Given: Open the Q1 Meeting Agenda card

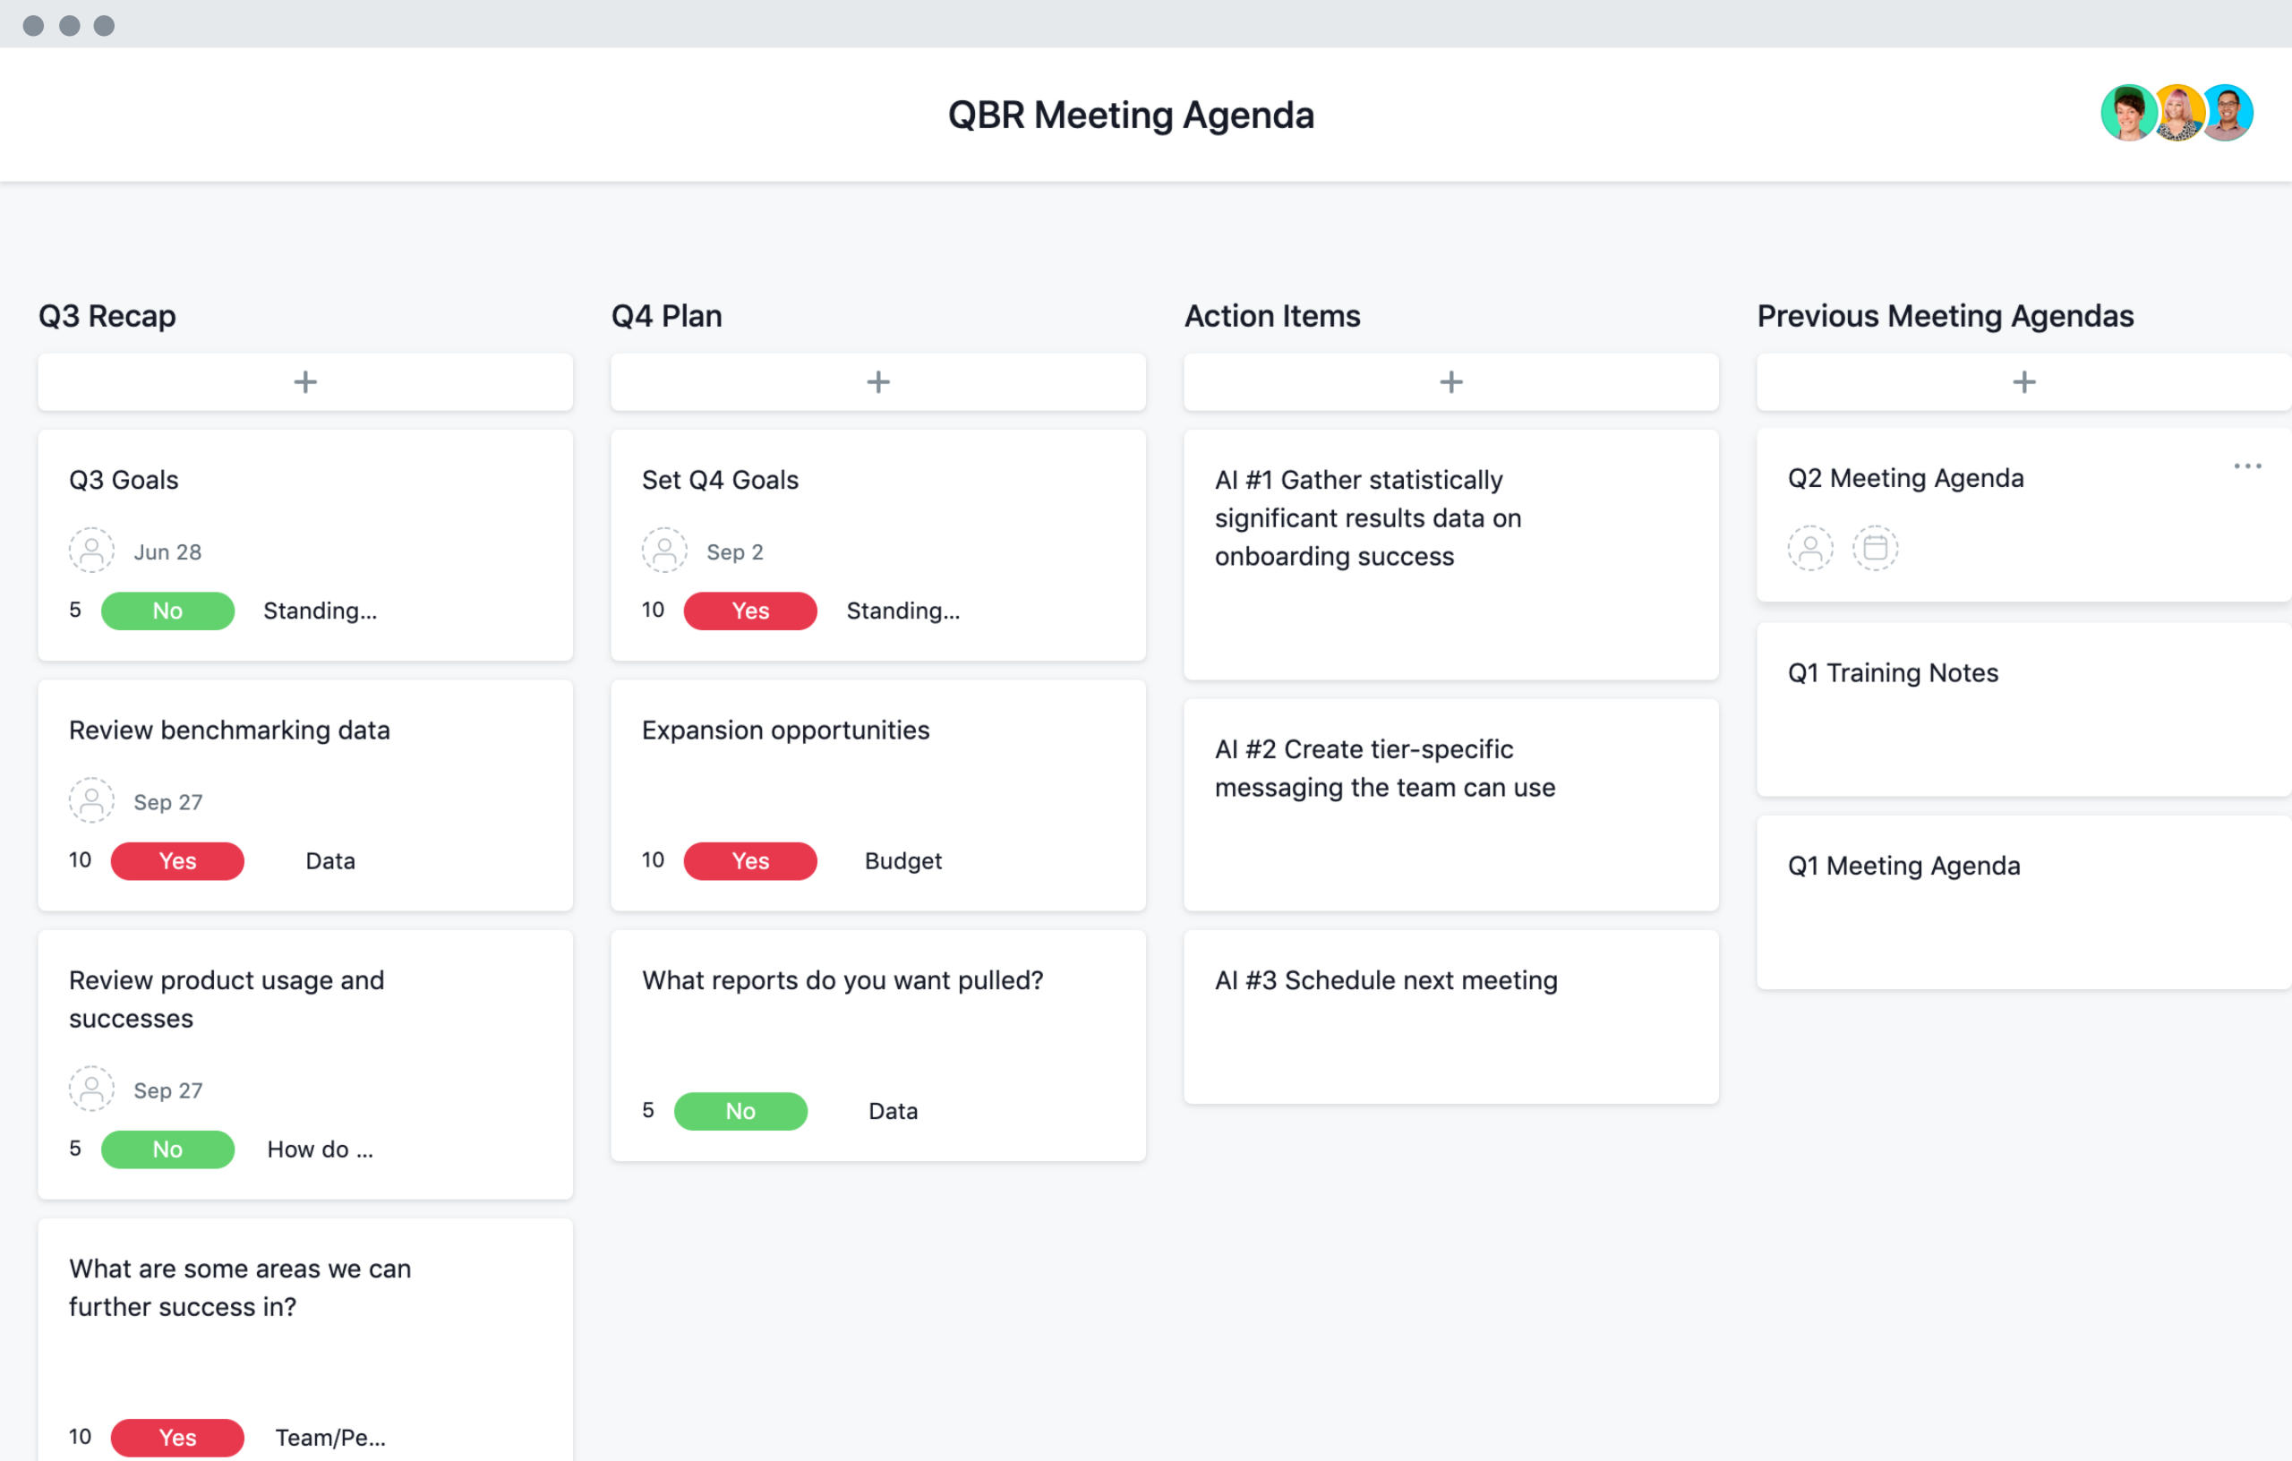Looking at the screenshot, I should pyautogui.click(x=1904, y=867).
